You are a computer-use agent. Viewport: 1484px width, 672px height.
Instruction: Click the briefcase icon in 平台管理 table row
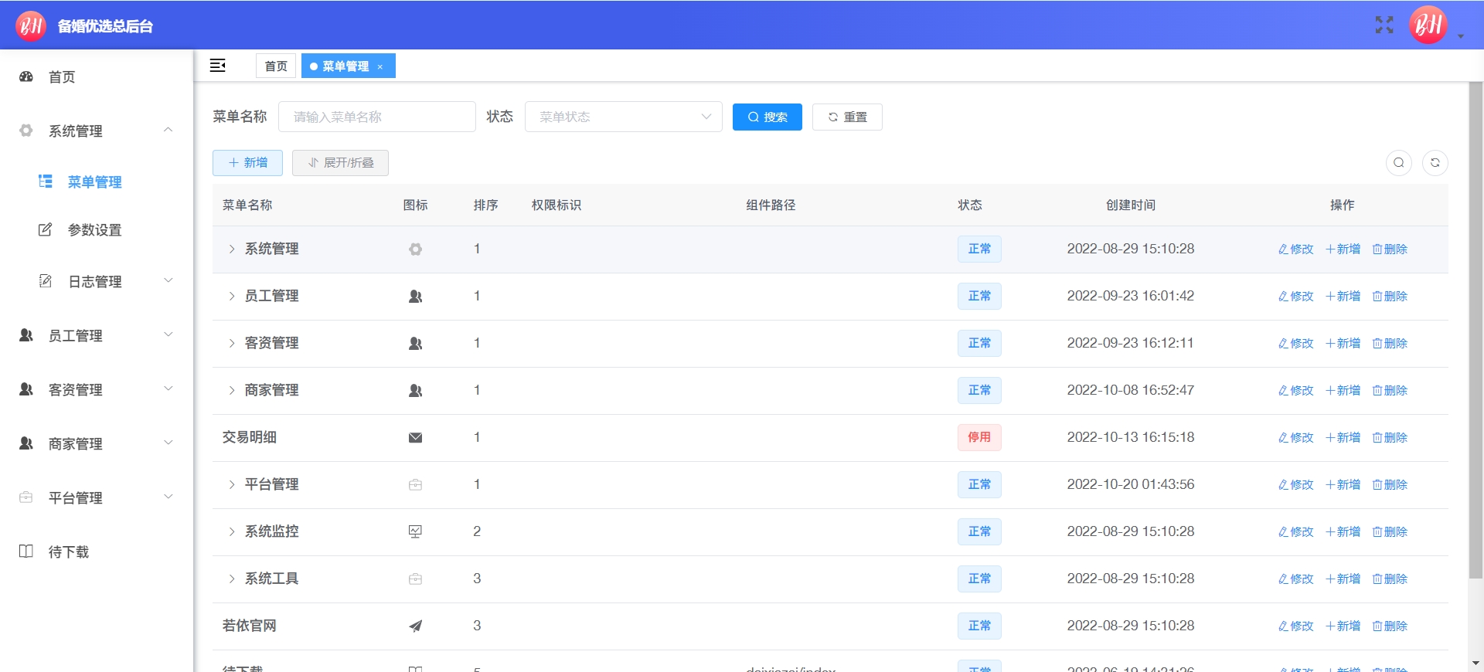(415, 484)
